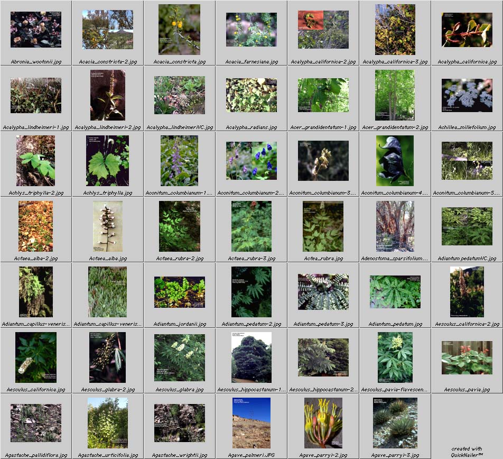
Task: Select the Aesculus_pavia.jpg red flower image
Action: (467, 357)
